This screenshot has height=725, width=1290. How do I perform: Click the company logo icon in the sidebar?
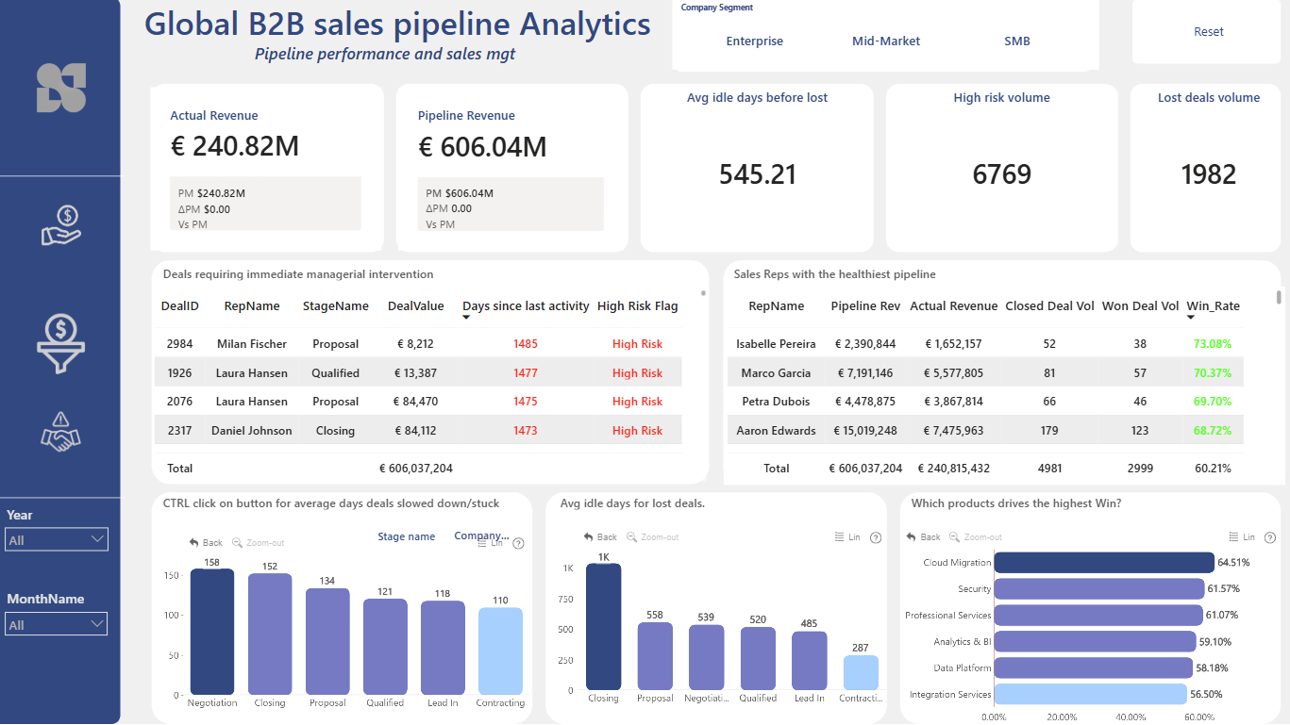61,89
